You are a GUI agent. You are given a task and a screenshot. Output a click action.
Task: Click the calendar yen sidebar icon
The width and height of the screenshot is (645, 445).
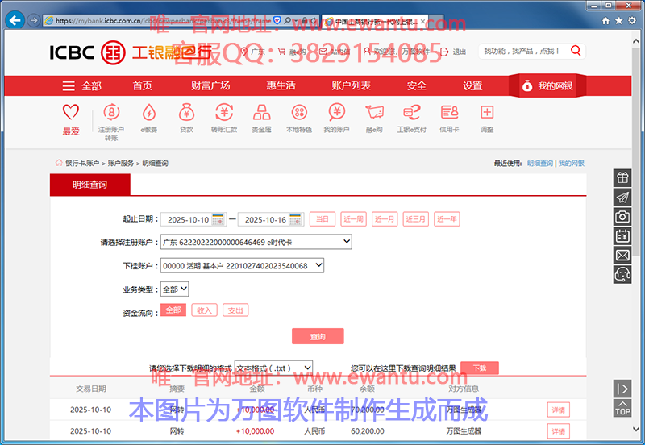622,236
